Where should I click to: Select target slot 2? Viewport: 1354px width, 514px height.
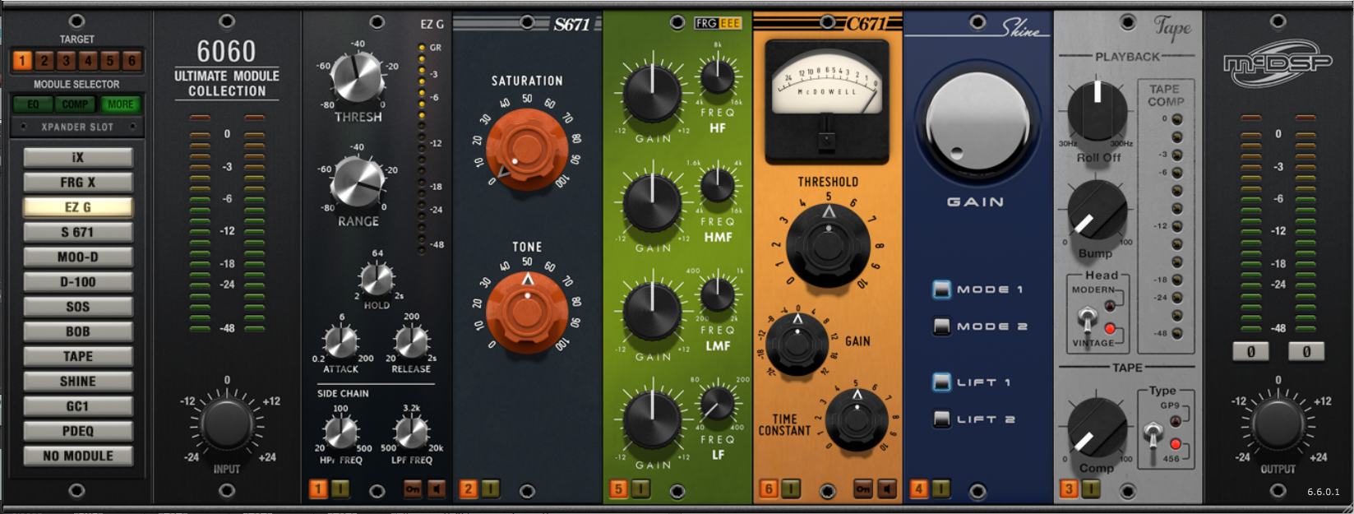coord(44,60)
